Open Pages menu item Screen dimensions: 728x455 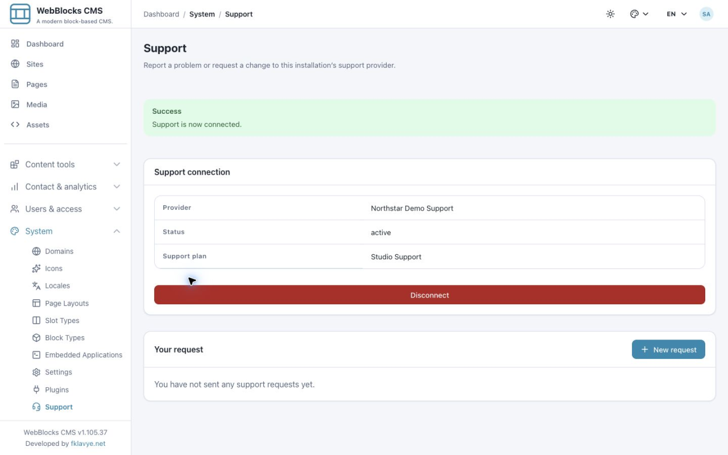click(x=65, y=84)
